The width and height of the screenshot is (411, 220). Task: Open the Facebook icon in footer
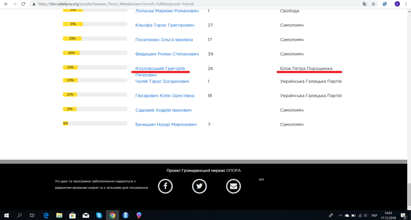[165, 186]
